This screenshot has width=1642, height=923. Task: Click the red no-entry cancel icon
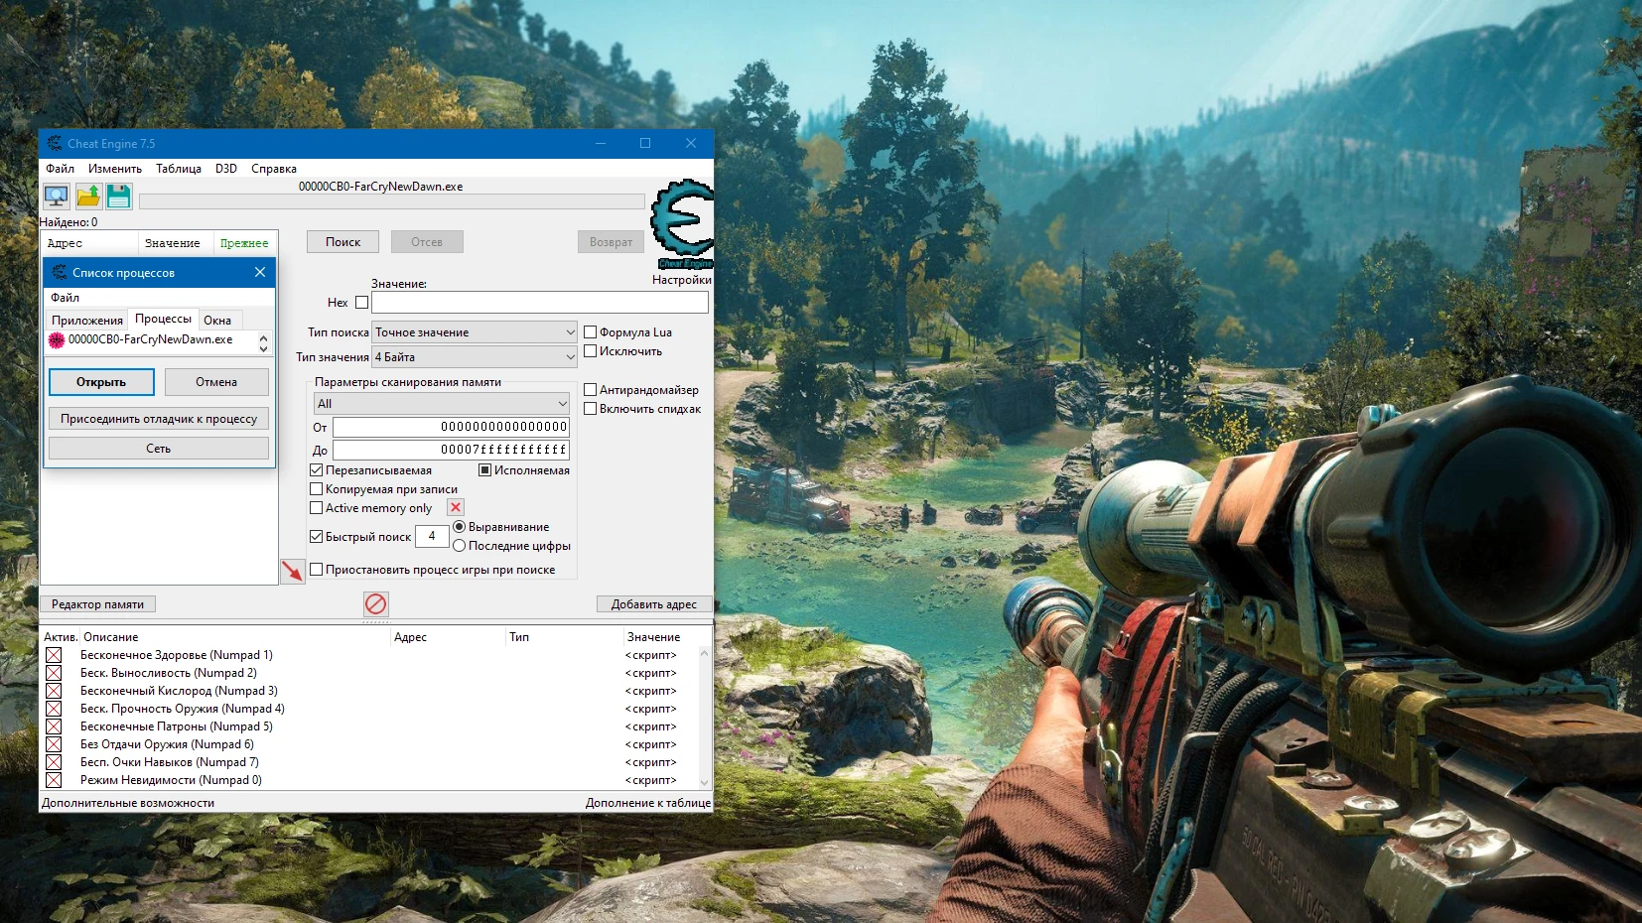point(376,603)
